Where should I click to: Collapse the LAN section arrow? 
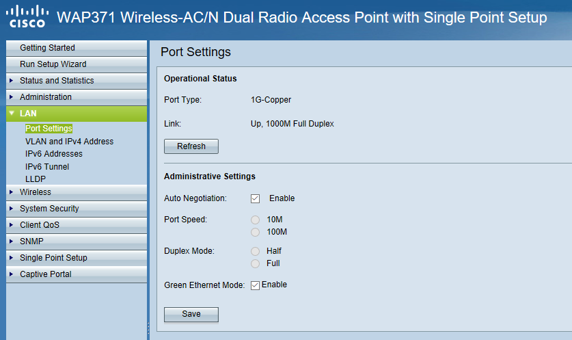pyautogui.click(x=12, y=113)
